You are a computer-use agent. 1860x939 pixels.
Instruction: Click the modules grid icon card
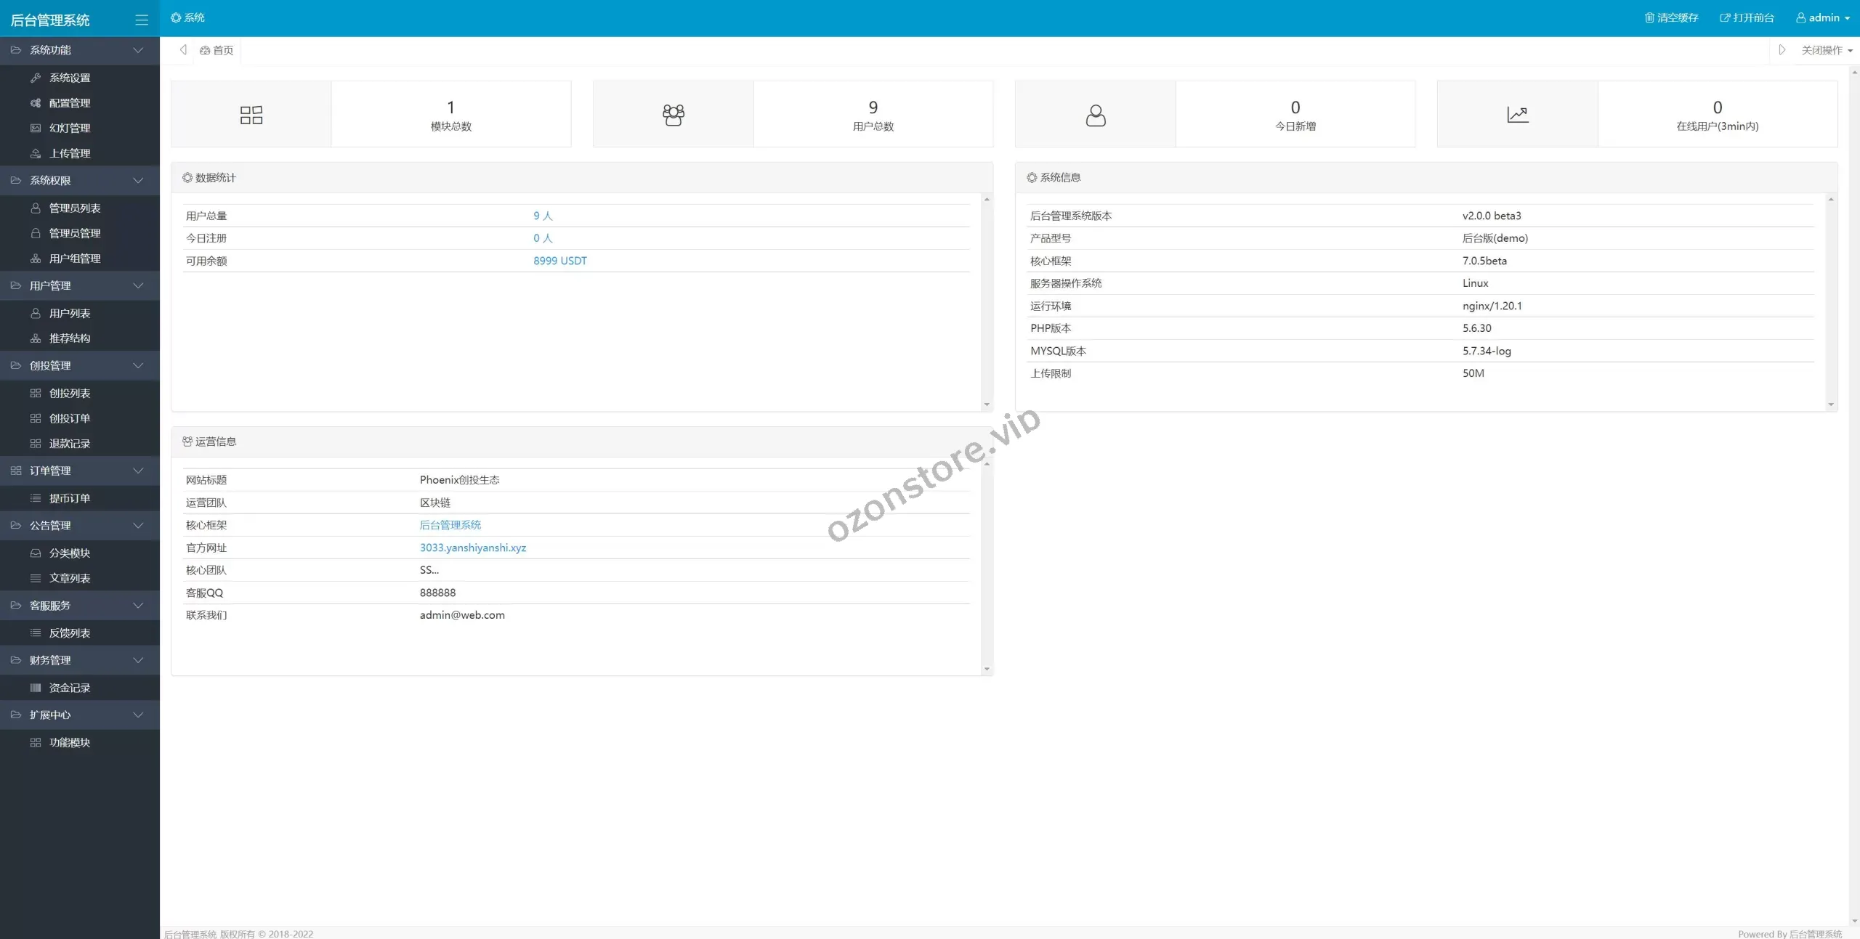251,115
